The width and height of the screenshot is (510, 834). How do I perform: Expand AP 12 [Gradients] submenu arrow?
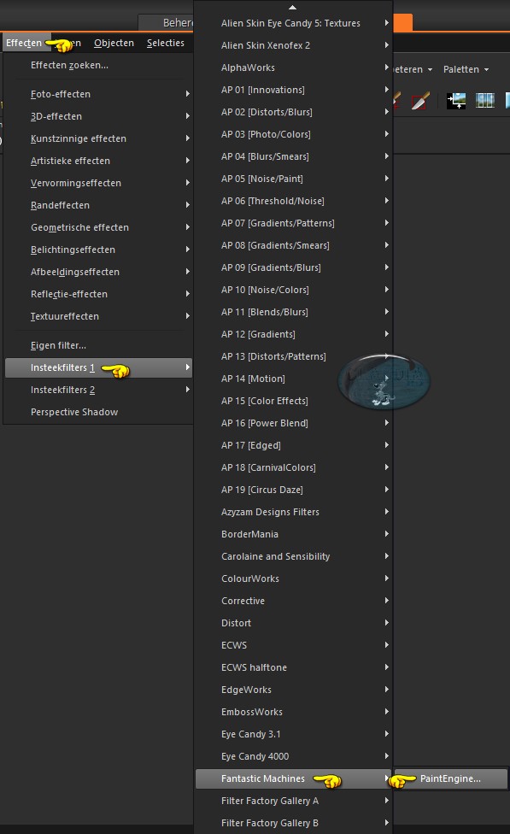387,334
